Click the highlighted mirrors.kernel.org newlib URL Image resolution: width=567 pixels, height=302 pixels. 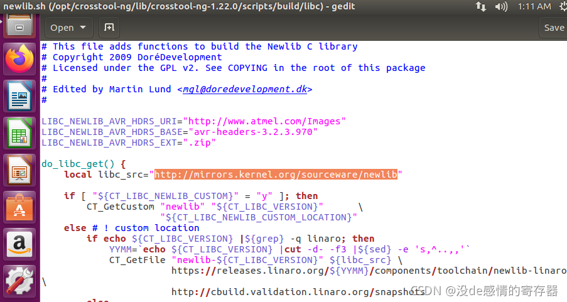click(276, 175)
